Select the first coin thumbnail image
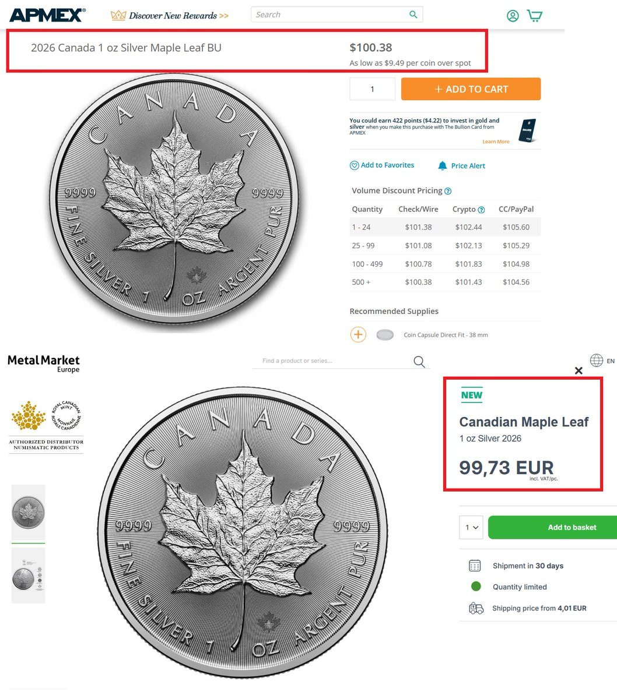 tap(28, 513)
